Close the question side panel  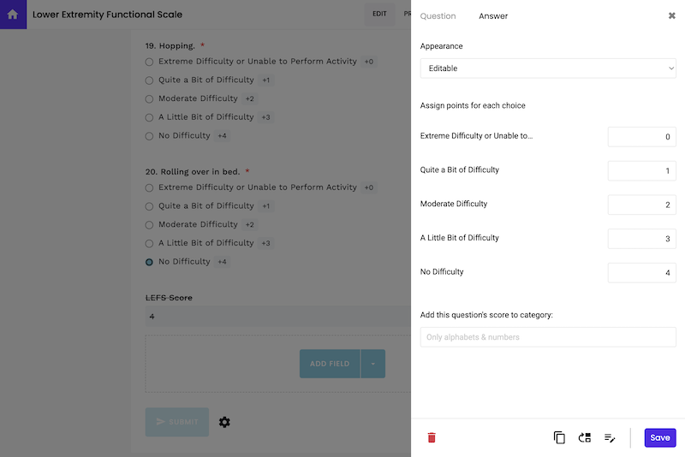pyautogui.click(x=672, y=15)
